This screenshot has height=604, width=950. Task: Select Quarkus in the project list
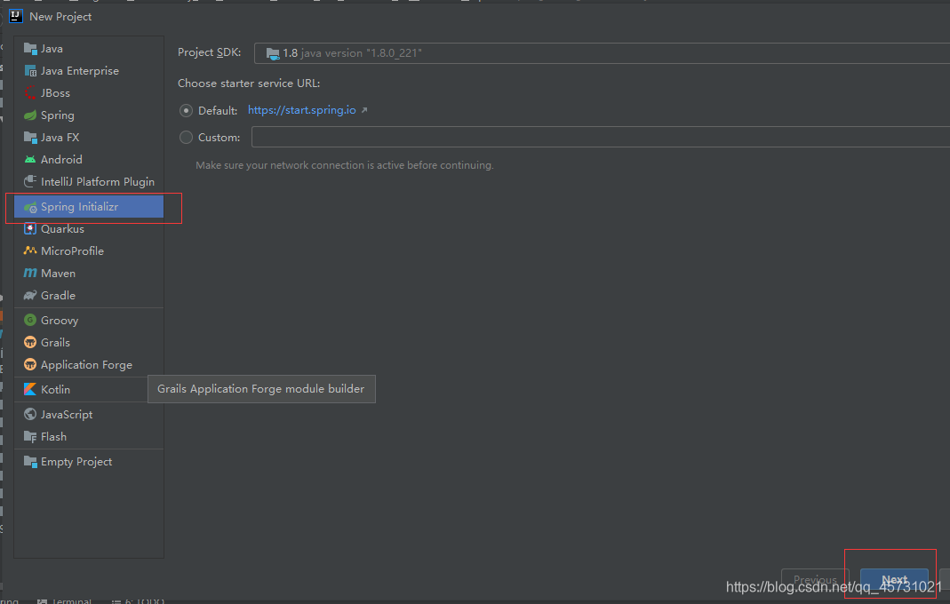tap(89, 229)
